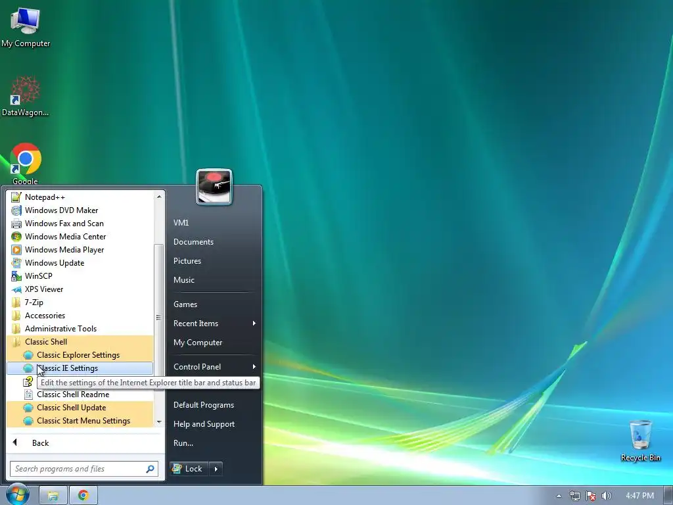
Task: Launch Windows DVD Maker
Action: coord(80,210)
